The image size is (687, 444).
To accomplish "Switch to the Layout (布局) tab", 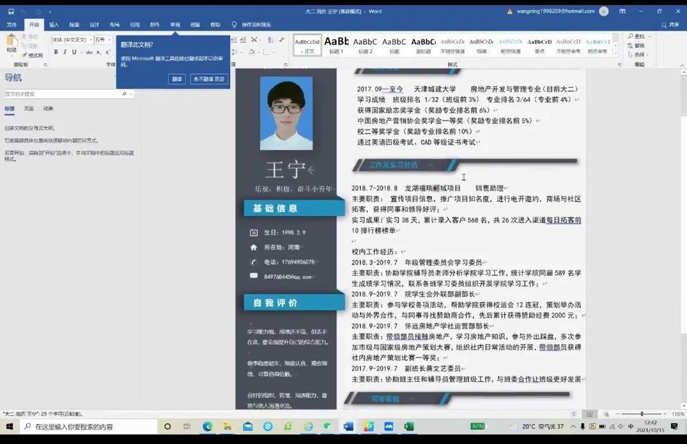I will (x=114, y=24).
